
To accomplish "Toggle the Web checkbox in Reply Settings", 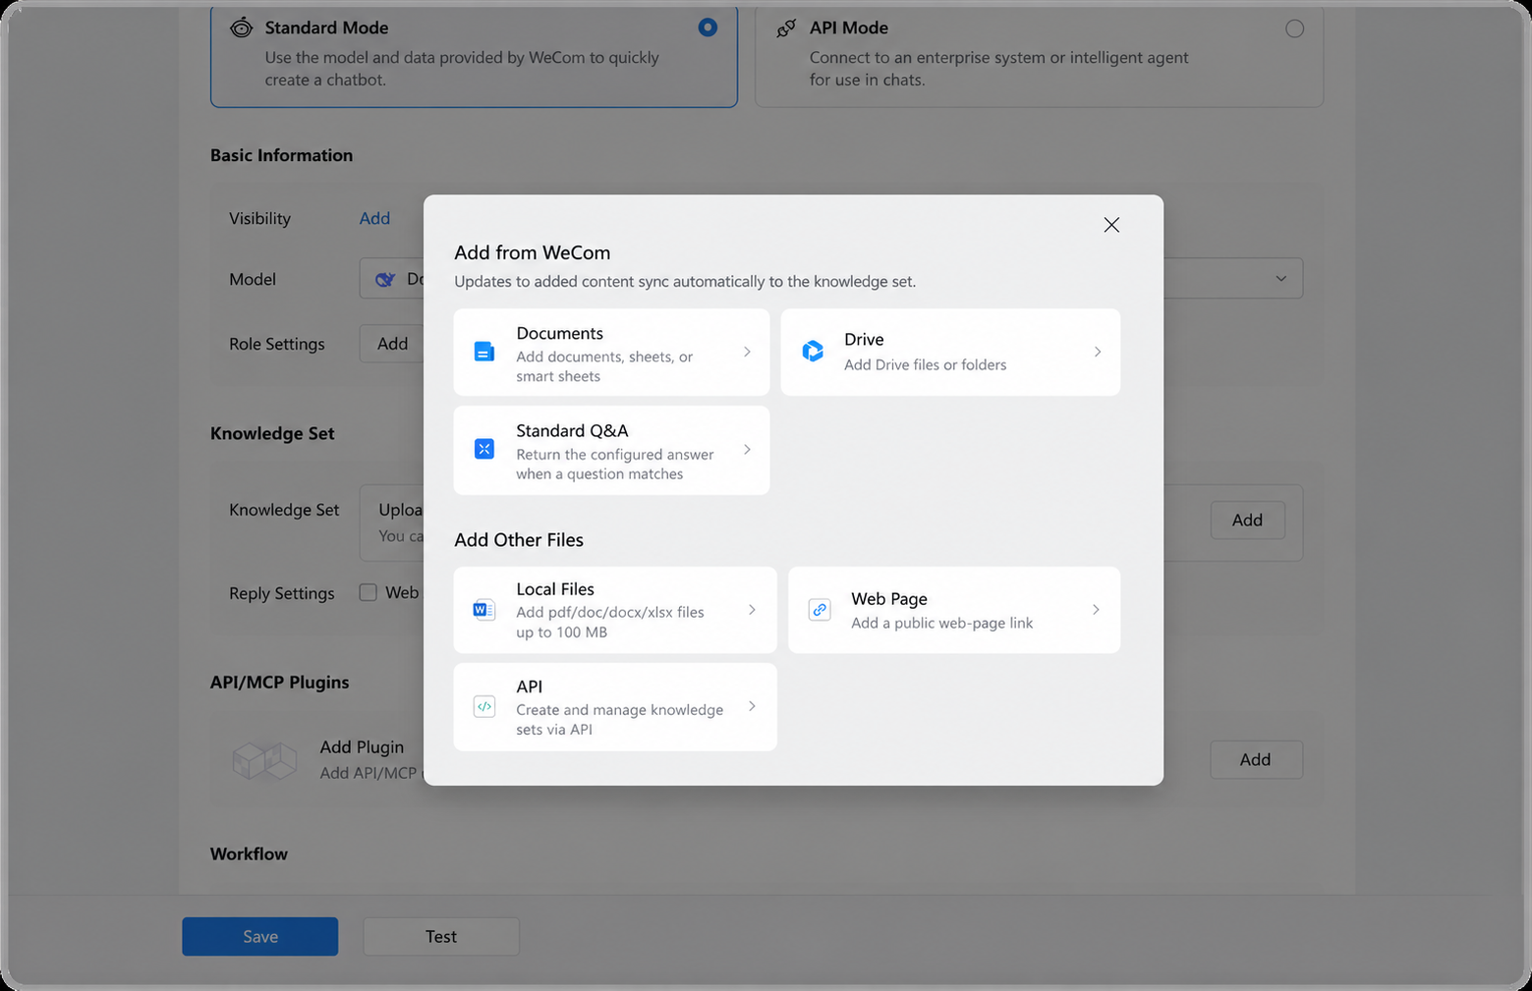I will (369, 592).
